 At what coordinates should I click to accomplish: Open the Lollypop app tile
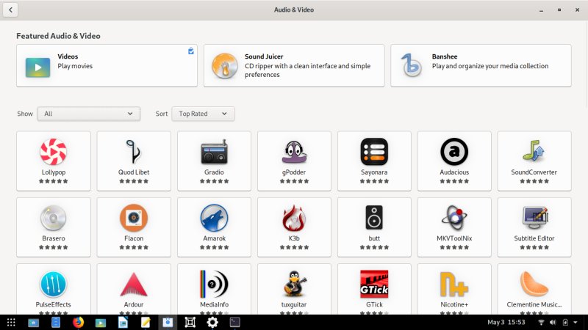point(54,161)
